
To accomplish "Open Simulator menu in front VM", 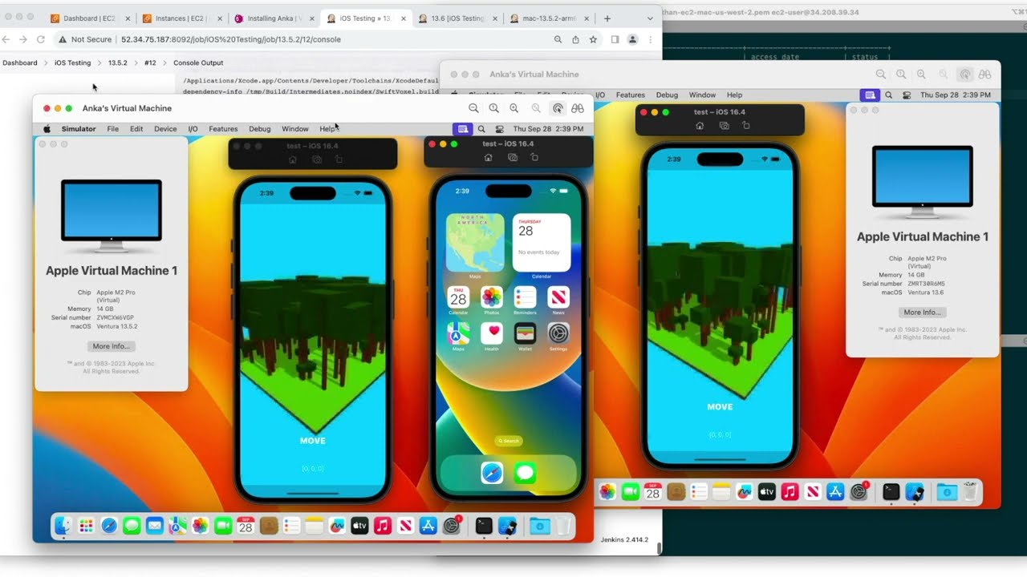I will [79, 129].
